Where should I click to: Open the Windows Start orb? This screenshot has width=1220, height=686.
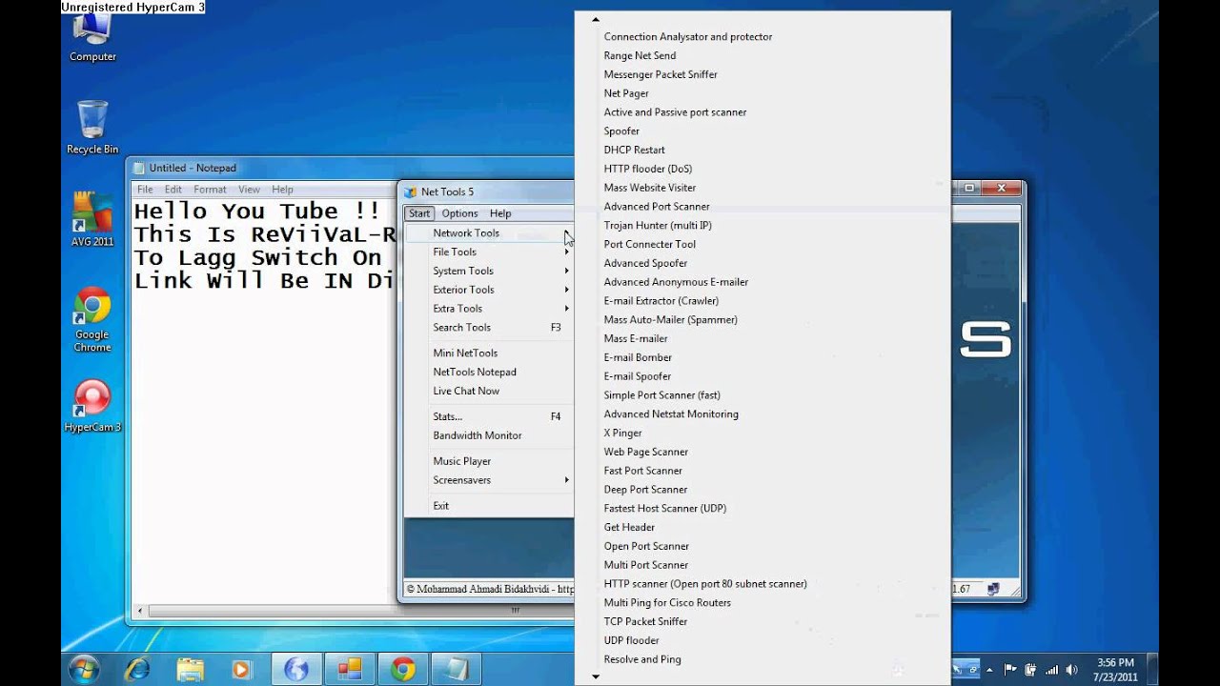pyautogui.click(x=84, y=668)
